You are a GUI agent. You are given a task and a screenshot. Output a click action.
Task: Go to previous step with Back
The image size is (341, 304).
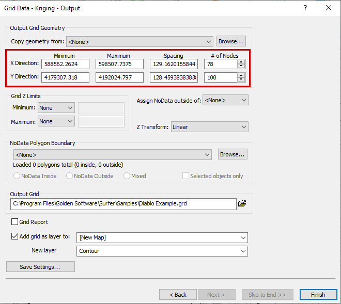pyautogui.click(x=177, y=295)
